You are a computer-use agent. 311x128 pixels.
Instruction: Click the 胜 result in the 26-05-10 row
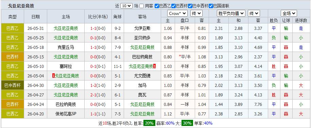point(274,67)
